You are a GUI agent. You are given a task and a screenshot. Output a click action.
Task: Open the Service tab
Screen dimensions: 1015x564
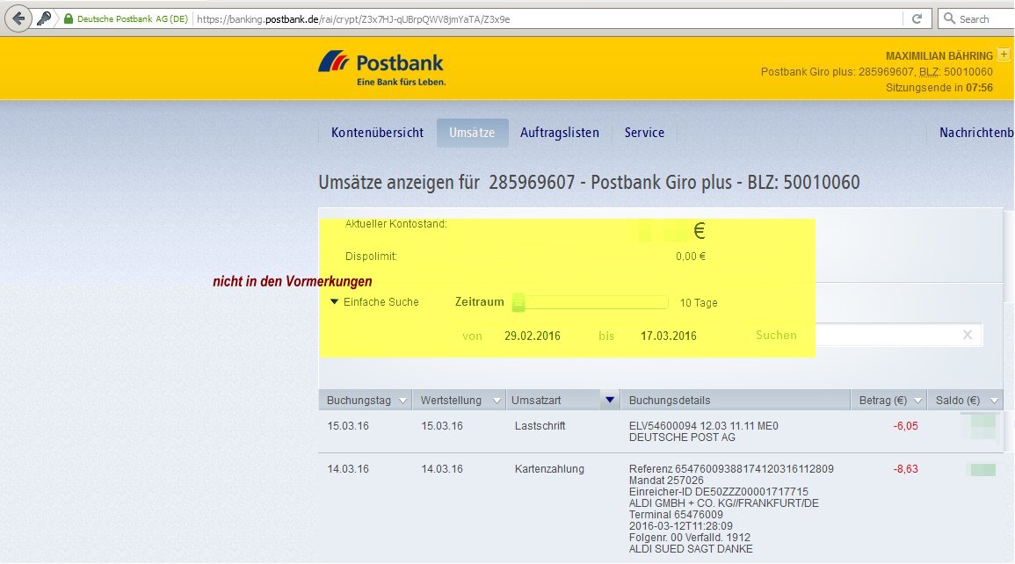click(x=644, y=133)
